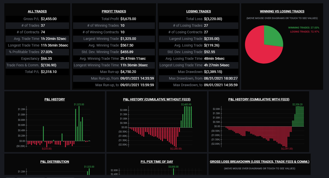Image resolution: width=329 pixels, height=178 pixels.
Task: Click the P&L DISTRIBUTION heading
Action: click(55, 162)
